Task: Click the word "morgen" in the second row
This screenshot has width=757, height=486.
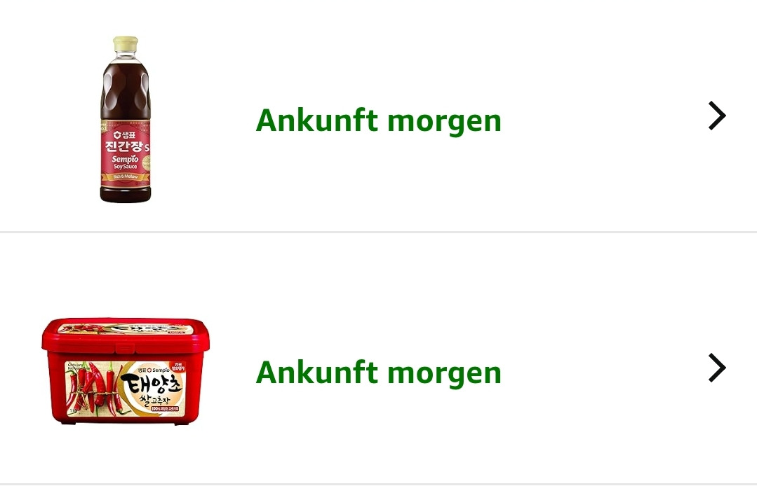Action: (444, 374)
